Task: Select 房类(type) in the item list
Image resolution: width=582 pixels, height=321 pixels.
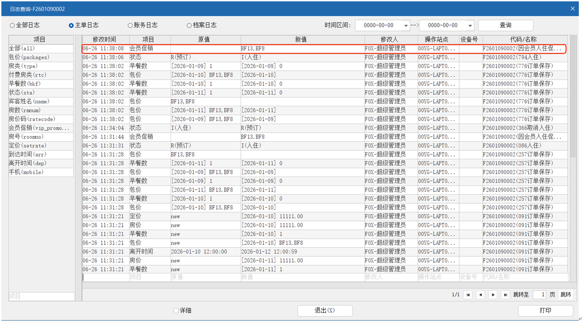Action: (41, 66)
